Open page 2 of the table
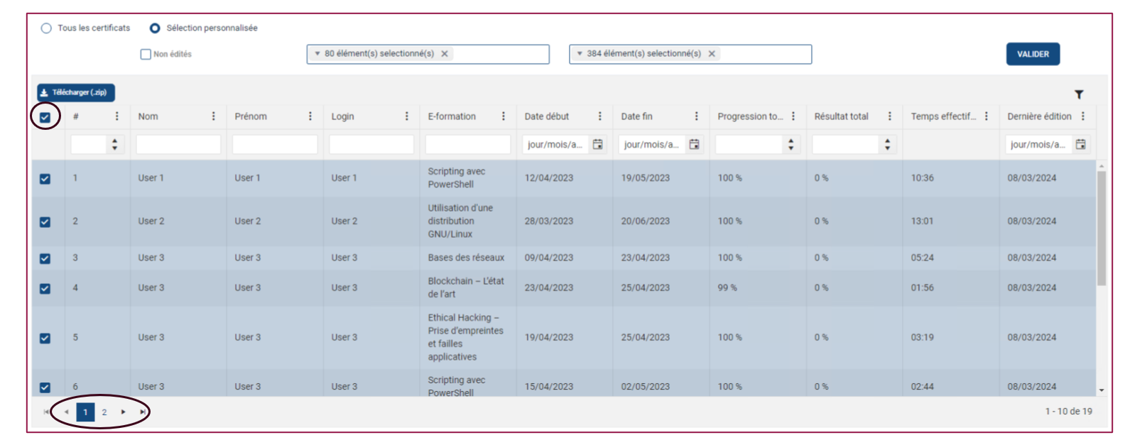 [104, 412]
